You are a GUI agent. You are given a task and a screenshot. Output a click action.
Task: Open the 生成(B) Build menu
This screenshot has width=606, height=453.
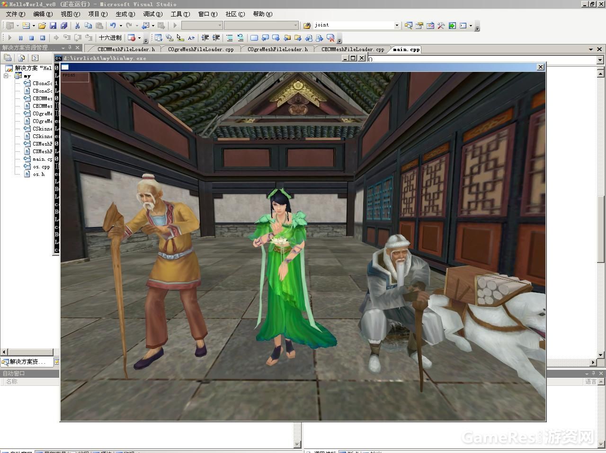pos(125,14)
